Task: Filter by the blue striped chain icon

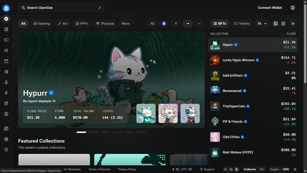Action: pos(176,23)
